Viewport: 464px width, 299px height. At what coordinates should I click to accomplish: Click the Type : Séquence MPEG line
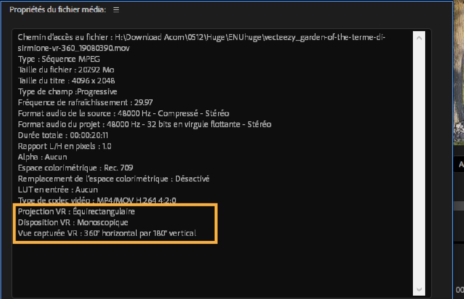[59, 59]
